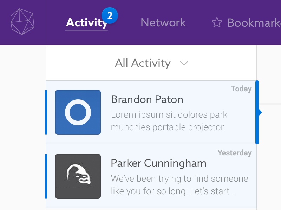Click the blue notification badge showing 2
The image size is (281, 210).
pyautogui.click(x=110, y=16)
